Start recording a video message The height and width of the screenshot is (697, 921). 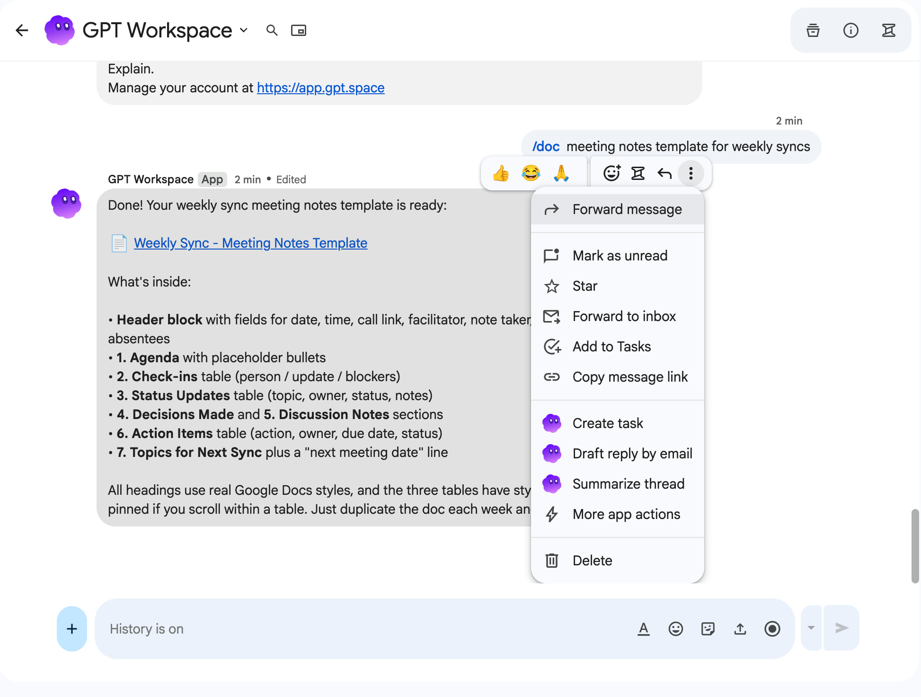772,629
